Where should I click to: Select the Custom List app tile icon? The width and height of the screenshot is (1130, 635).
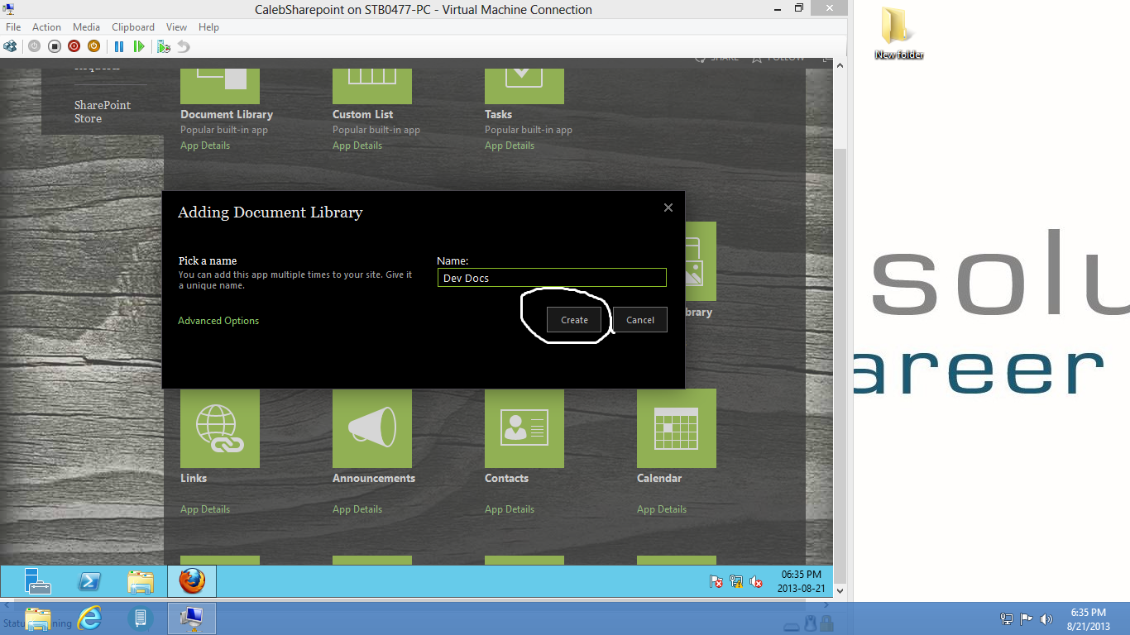[x=372, y=86]
